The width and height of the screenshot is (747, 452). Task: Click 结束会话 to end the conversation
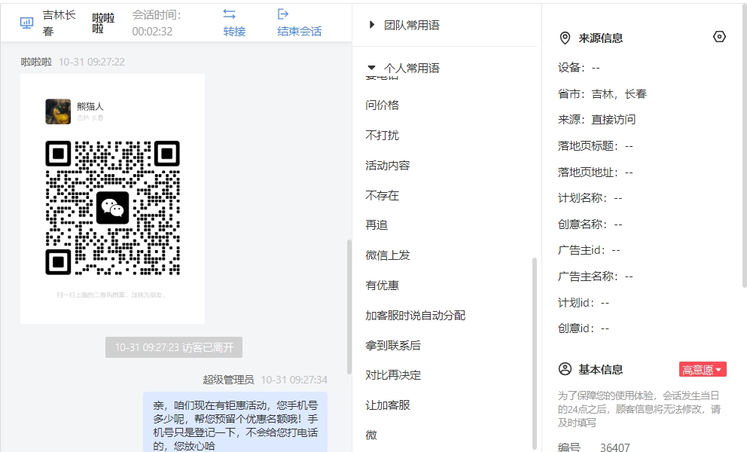pos(299,23)
